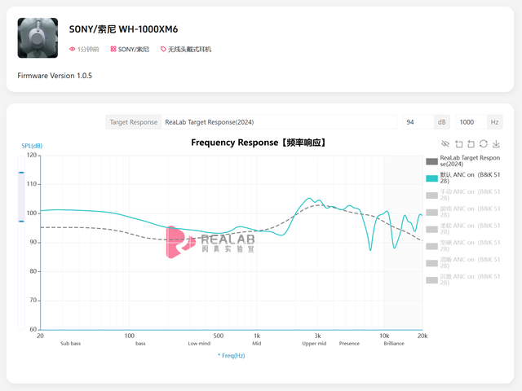Click the view time eye icon
The image size is (522, 391).
[73, 49]
